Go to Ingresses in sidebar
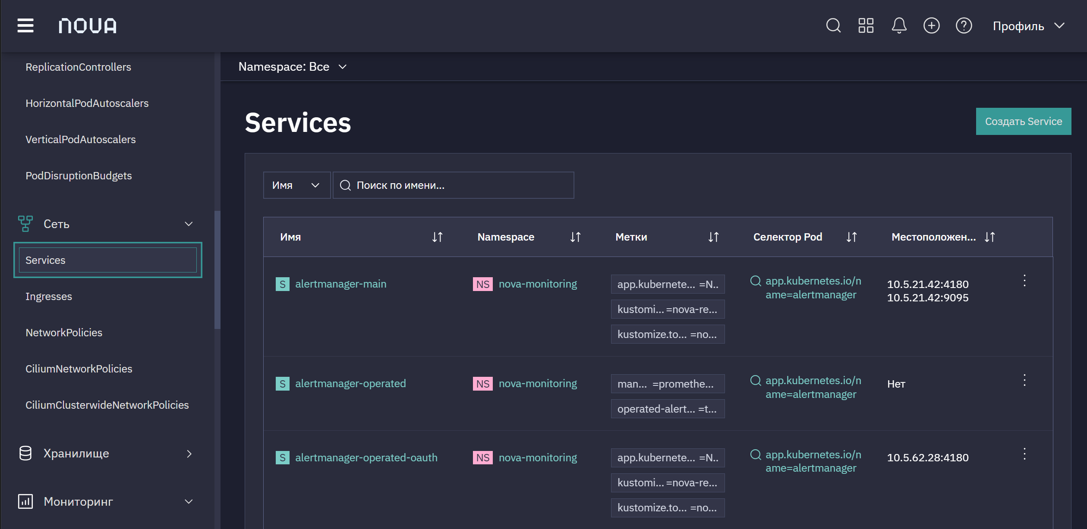 [49, 297]
